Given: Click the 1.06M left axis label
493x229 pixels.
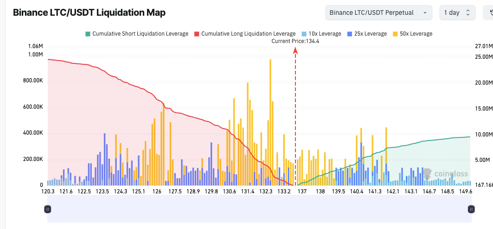Looking at the screenshot, I should click(x=35, y=47).
